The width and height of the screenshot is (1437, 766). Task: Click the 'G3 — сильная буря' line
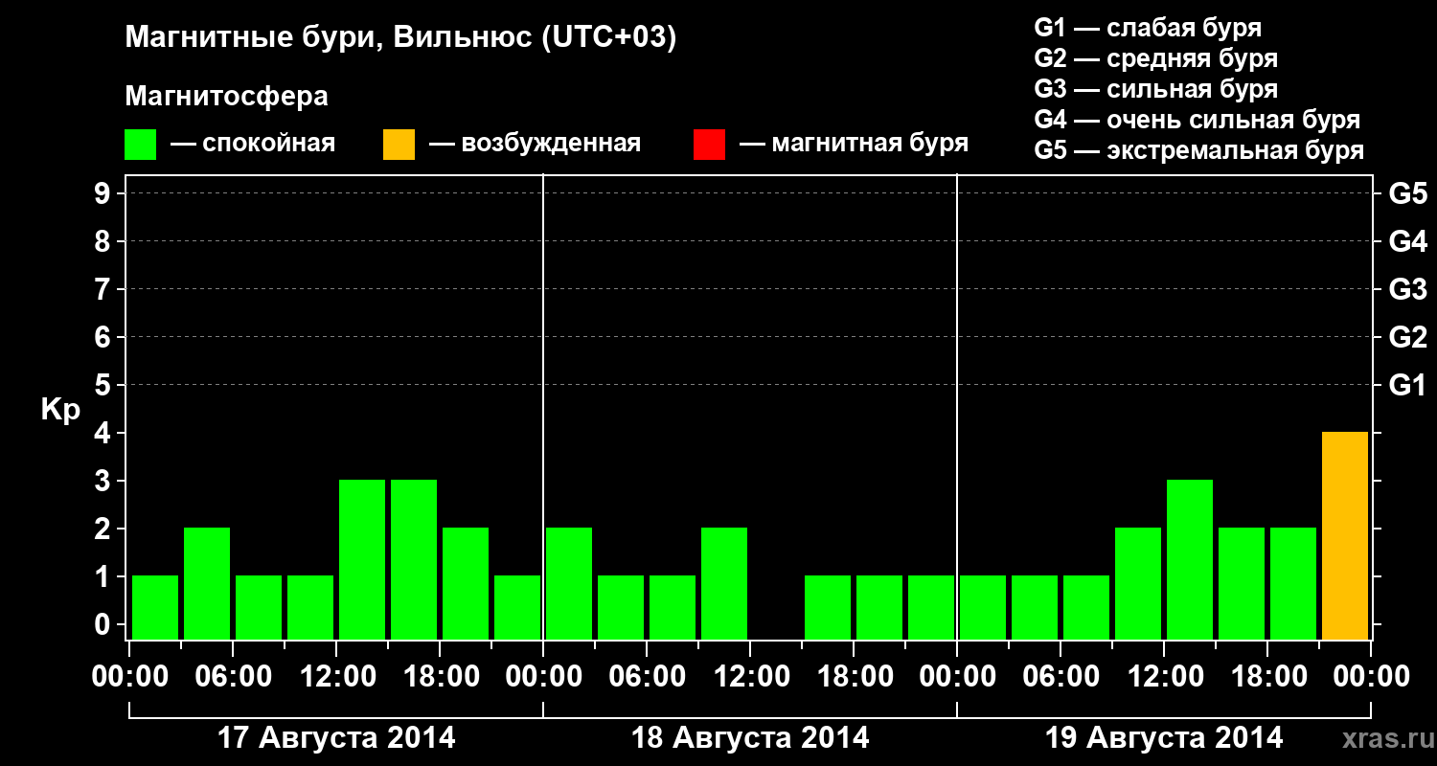1156,89
